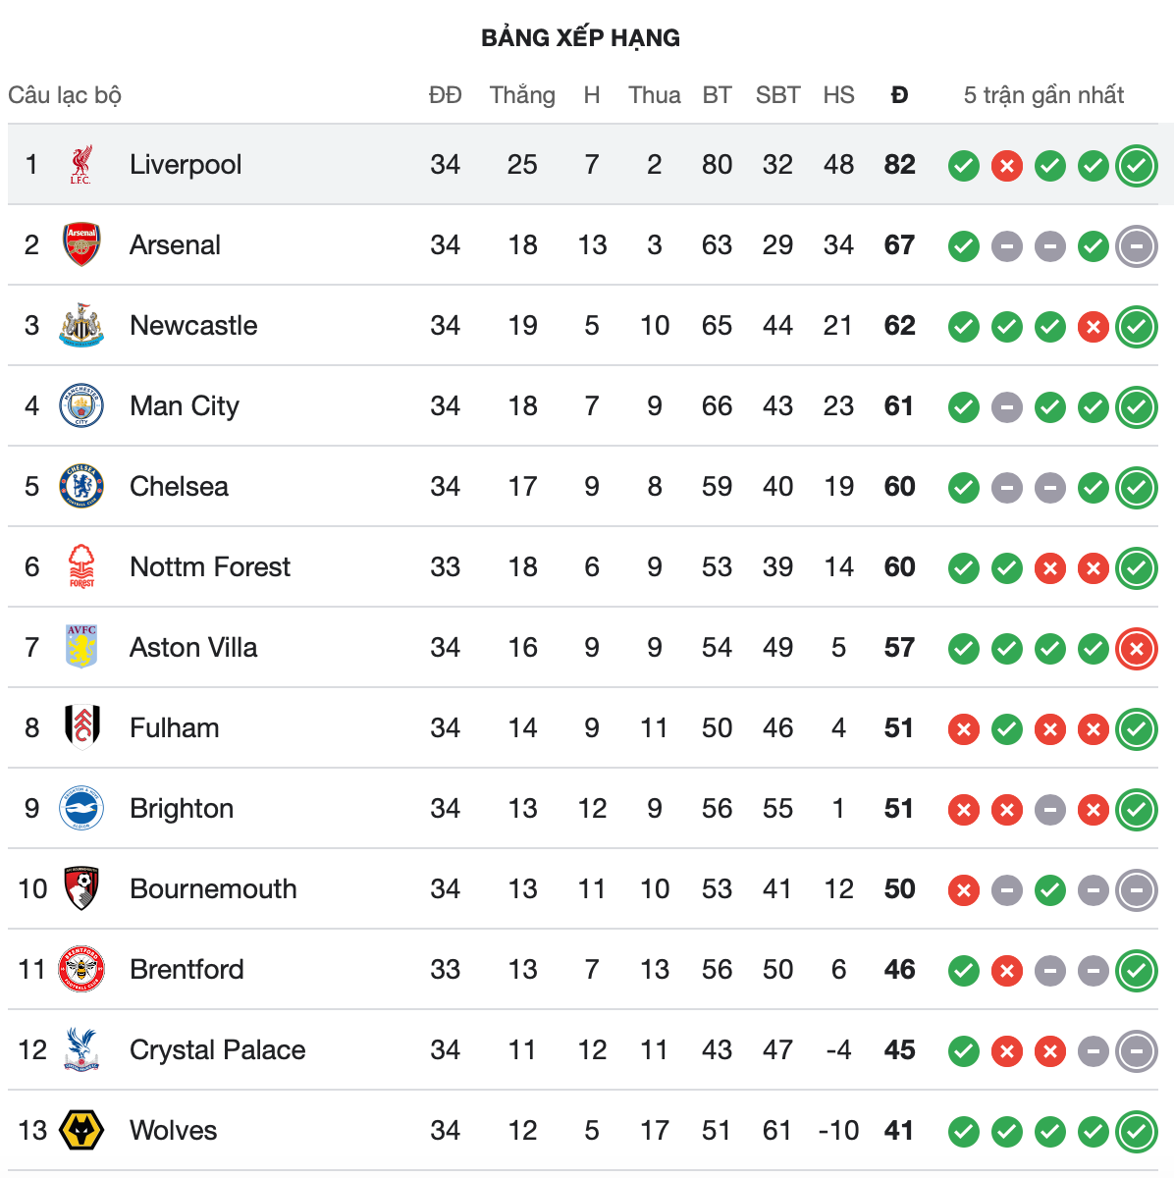Image resolution: width=1174 pixels, height=1178 pixels.
Task: Open the Bournemouth team link
Action: coord(213,889)
